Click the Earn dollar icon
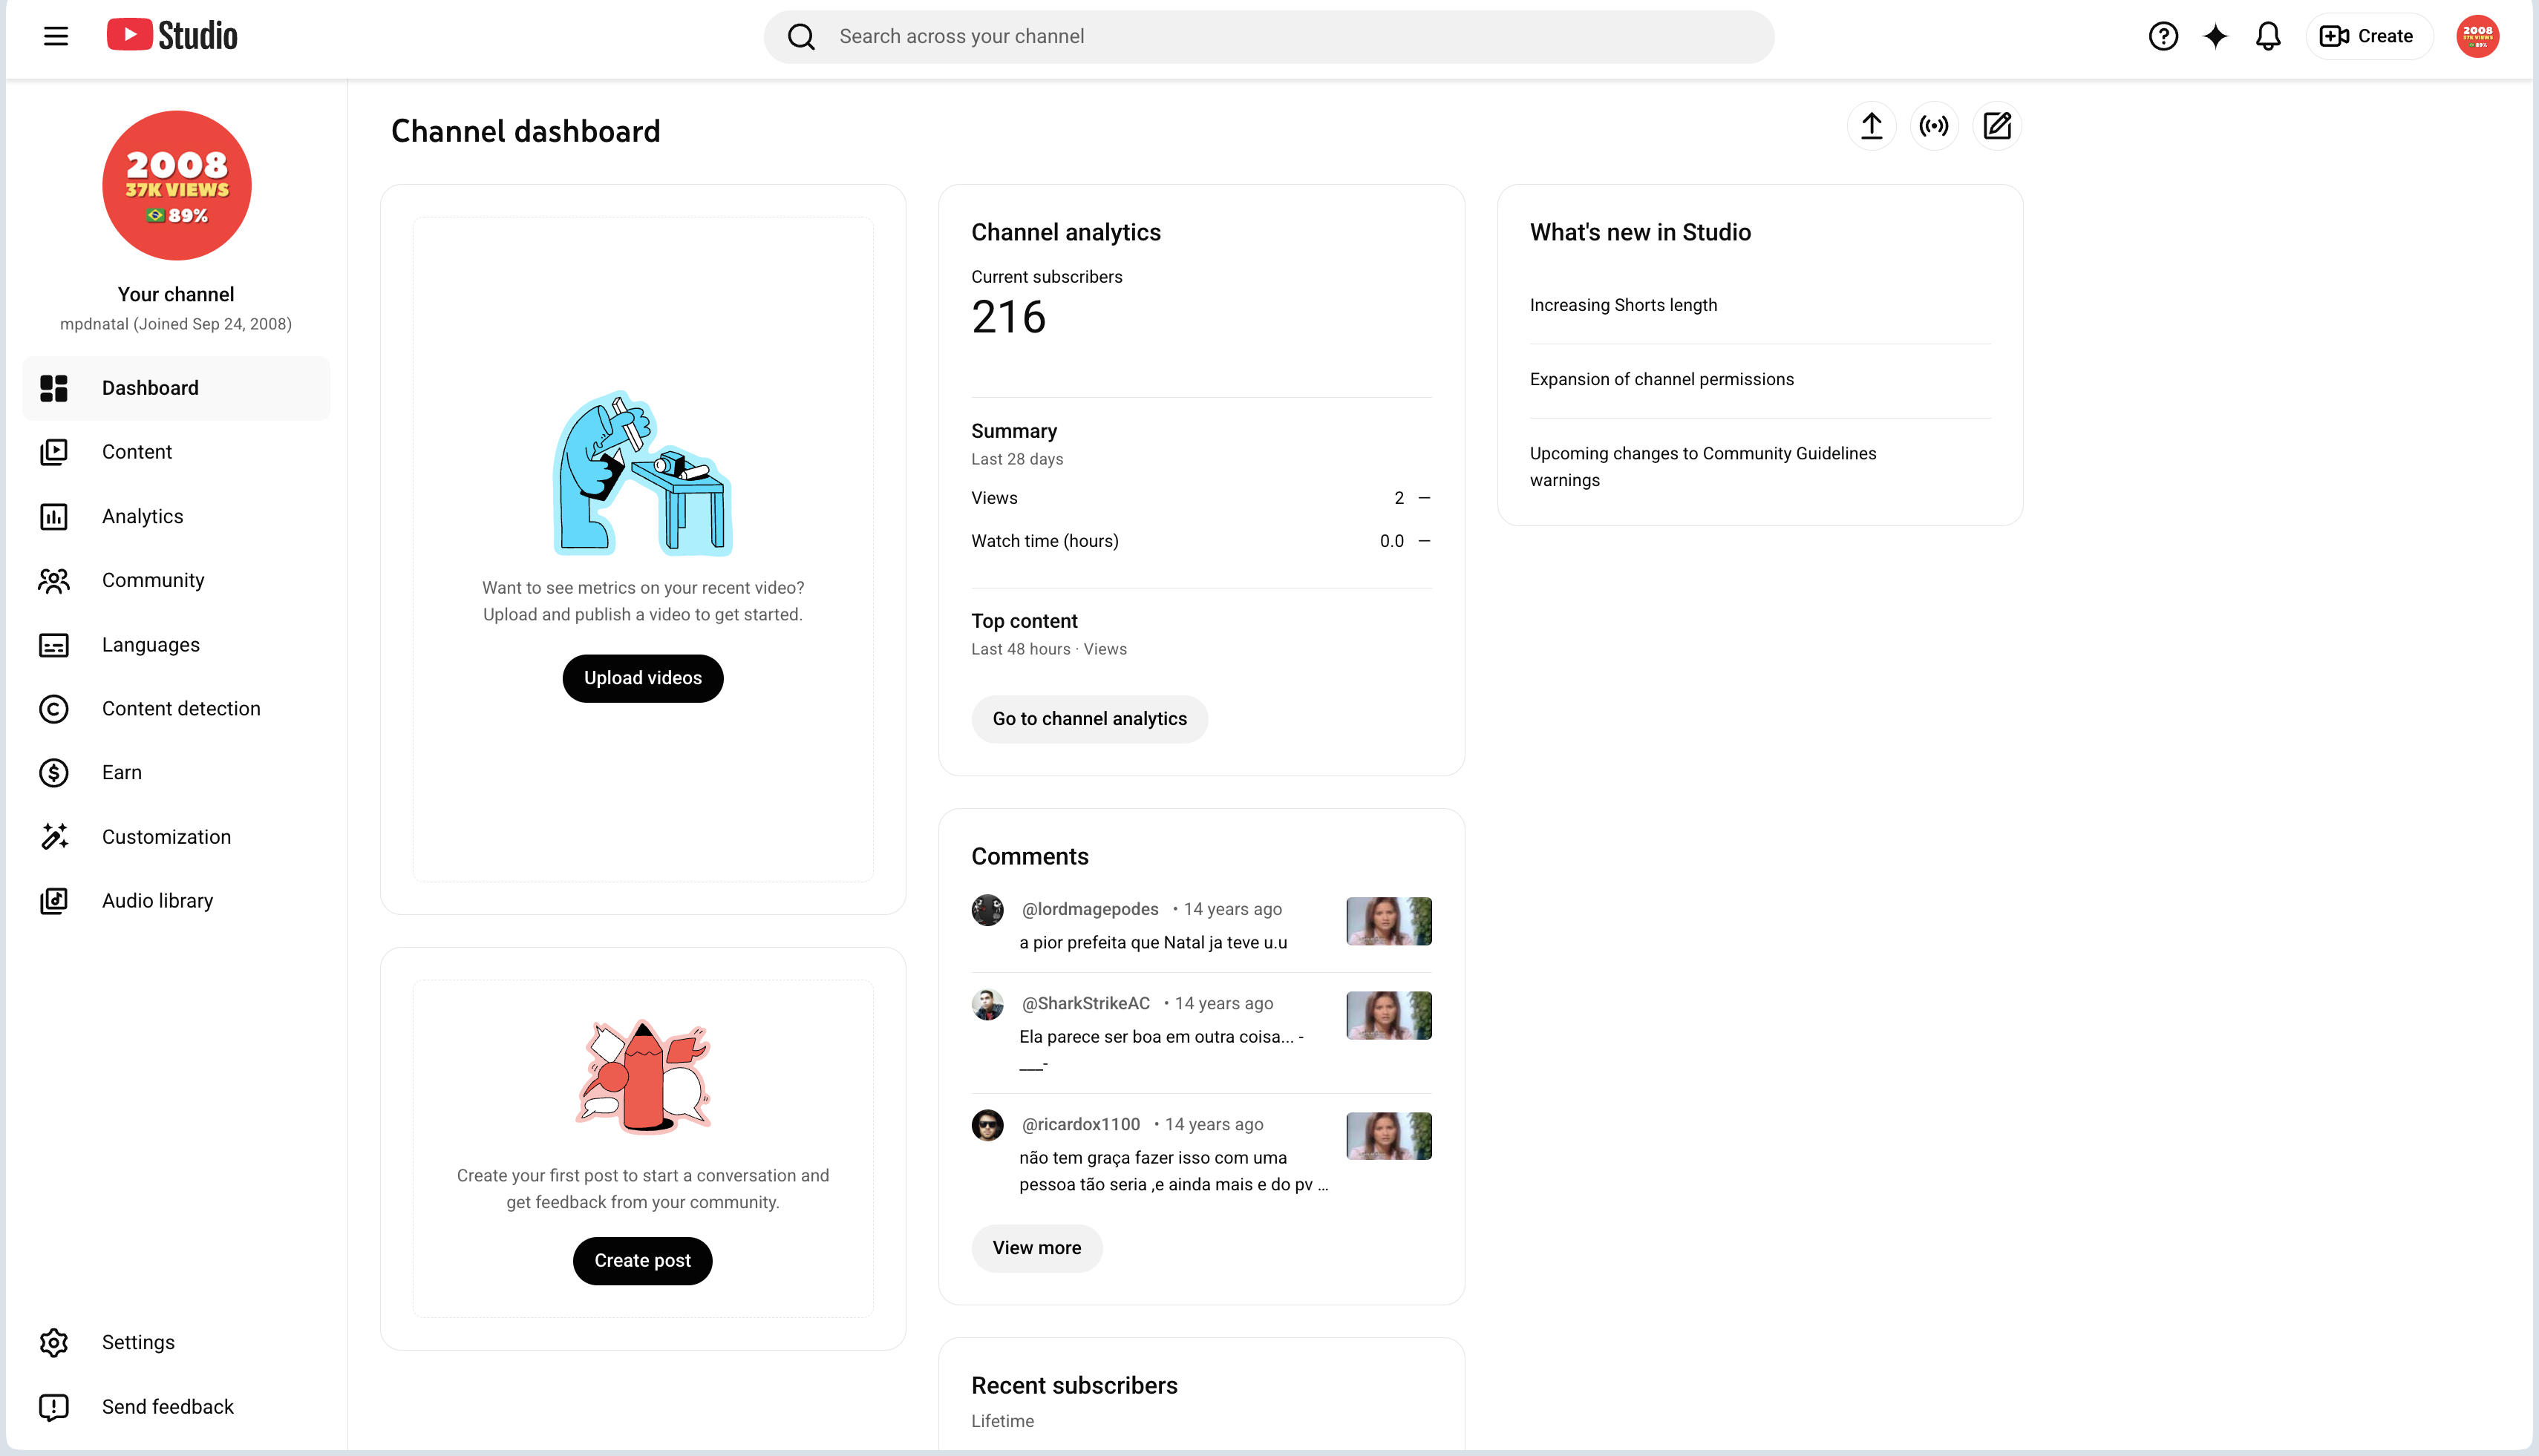Screen dimensions: 2539x1456 point(54,773)
